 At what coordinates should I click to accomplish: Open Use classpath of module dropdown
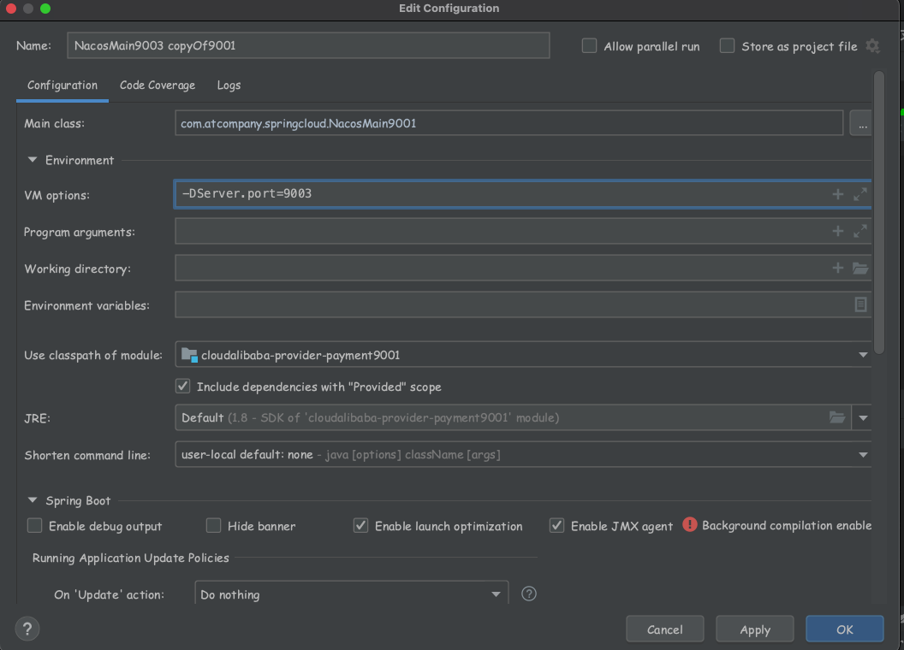[863, 355]
